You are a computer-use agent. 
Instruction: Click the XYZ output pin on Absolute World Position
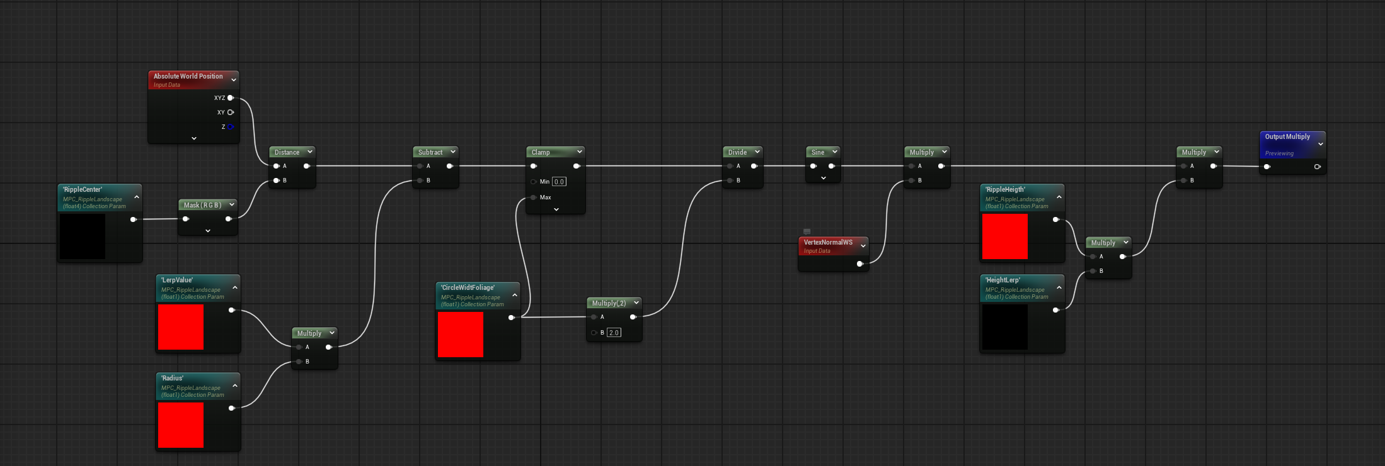(231, 98)
